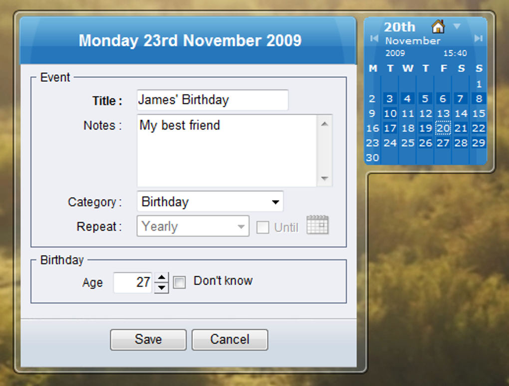Decrease the Age using the down spinner arrow

(x=161, y=287)
